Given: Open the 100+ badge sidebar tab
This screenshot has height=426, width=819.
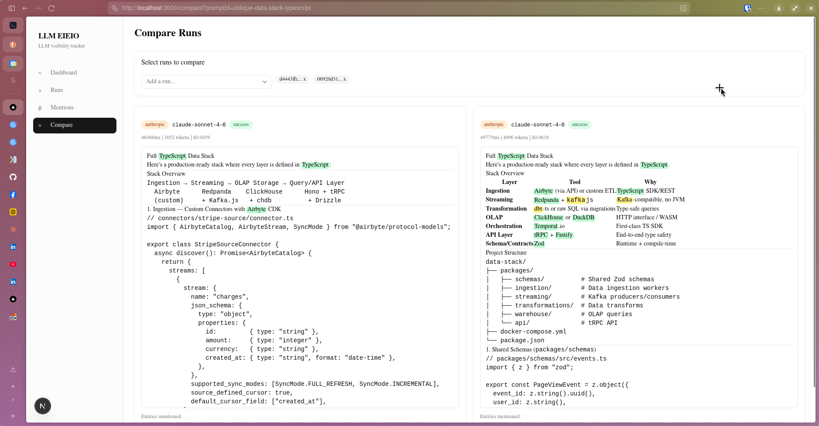Looking at the screenshot, I should click(13, 317).
